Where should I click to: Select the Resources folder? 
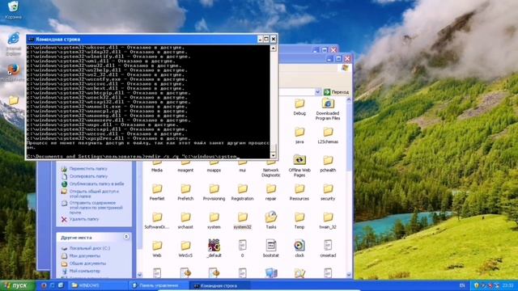[x=299, y=192]
